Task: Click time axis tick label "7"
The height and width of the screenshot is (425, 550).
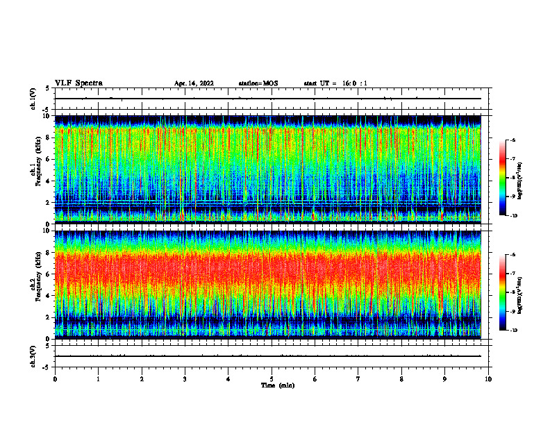Action: coord(358,379)
